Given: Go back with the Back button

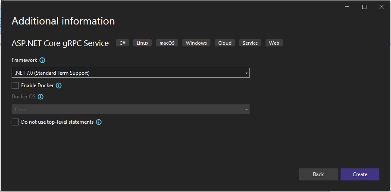Looking at the screenshot, I should (319, 174).
